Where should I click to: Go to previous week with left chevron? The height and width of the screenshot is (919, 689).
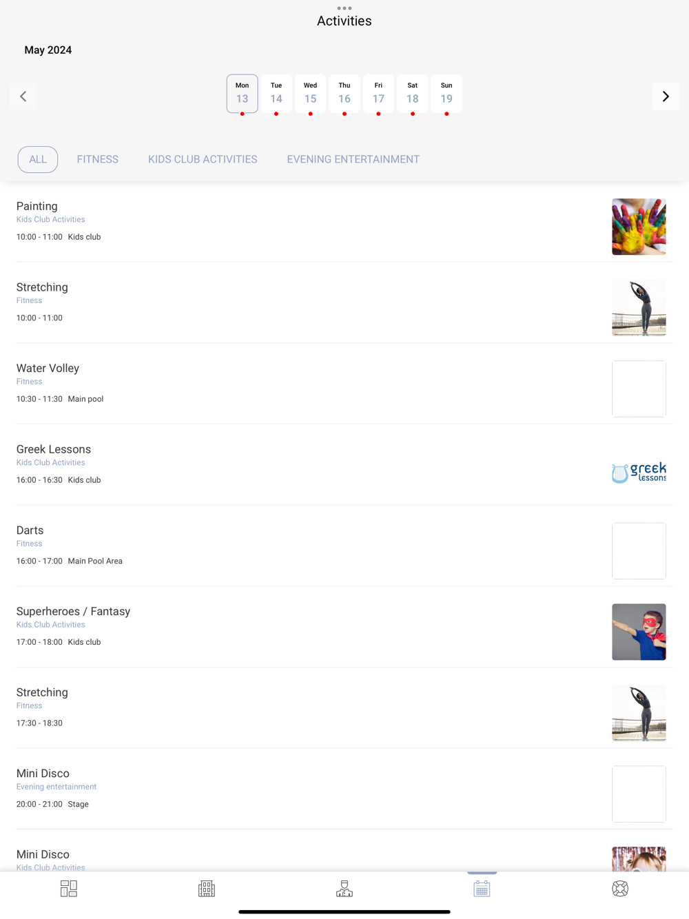pyautogui.click(x=23, y=96)
